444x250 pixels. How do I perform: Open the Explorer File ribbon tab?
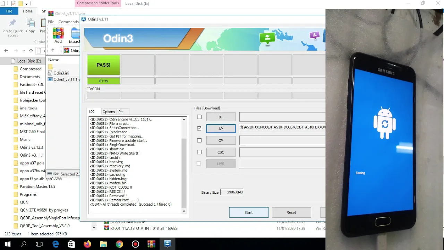coord(9,11)
